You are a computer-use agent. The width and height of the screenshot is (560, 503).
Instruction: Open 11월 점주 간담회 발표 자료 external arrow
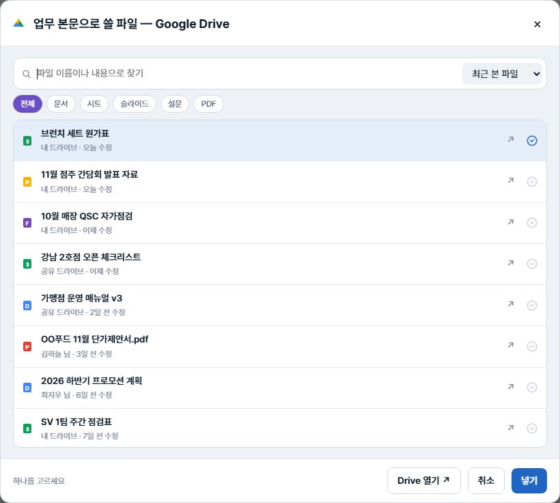[511, 180]
